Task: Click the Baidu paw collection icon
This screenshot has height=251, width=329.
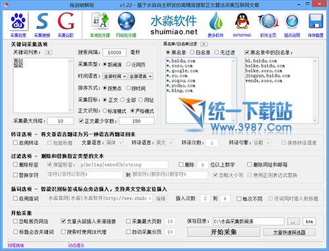Action: click(18, 21)
